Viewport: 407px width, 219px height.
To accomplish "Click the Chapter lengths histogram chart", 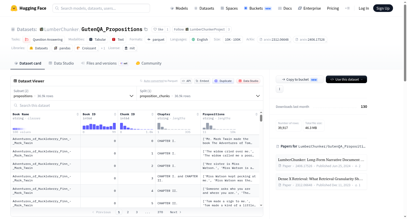I will (174, 126).
